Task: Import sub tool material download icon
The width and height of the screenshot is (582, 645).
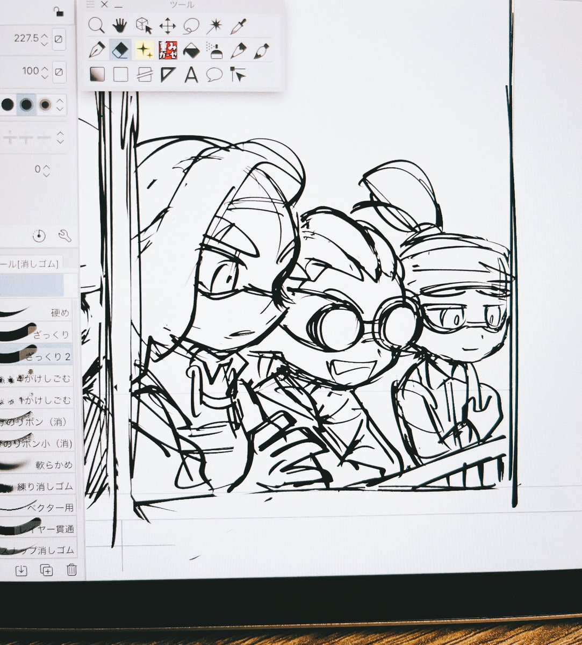Action: [x=21, y=570]
